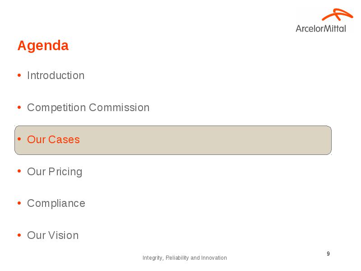Select the orange bullet before Introduction
Image resolution: width=361 pixels, height=271 pixels.
click(x=19, y=75)
